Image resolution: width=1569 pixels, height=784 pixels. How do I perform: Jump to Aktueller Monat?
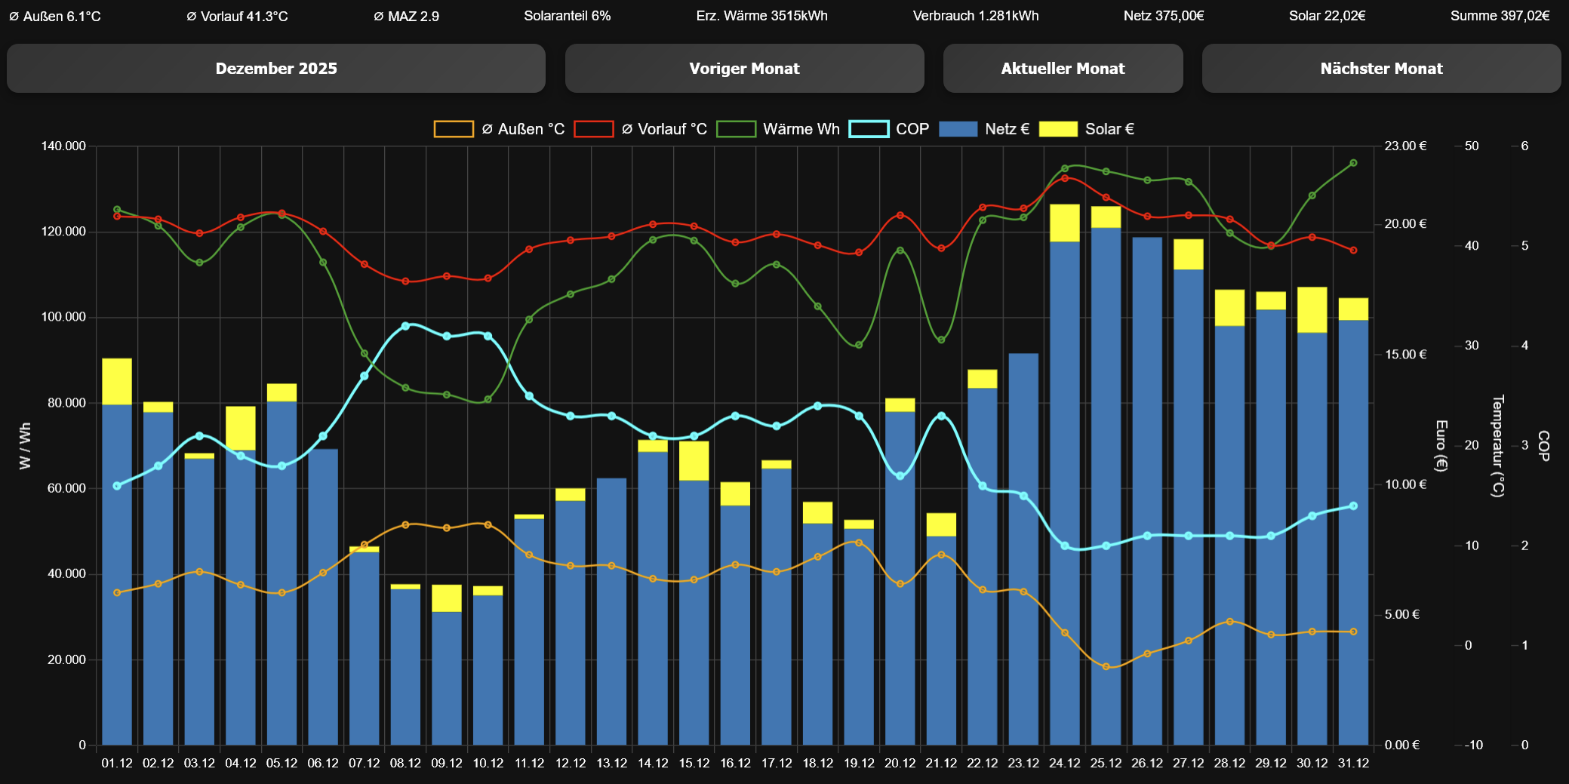(x=1063, y=69)
